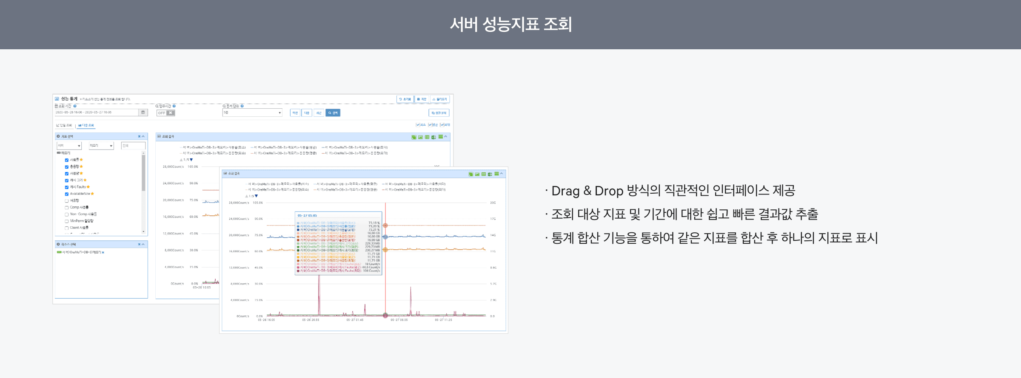This screenshot has width=1021, height=378.
Task: Remove the OraMaTi-DB-3 resource with its x icon
Action: pos(103,252)
